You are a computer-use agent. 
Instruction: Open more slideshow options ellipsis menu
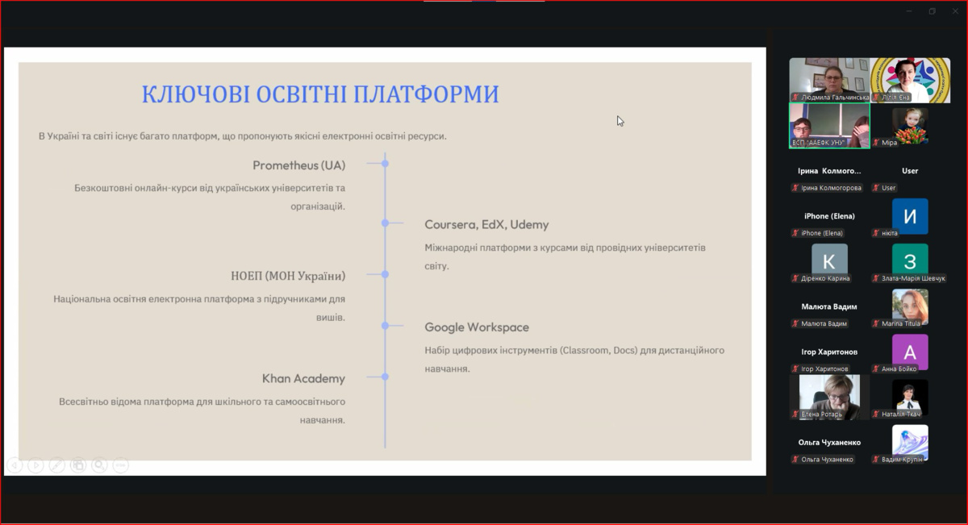pyautogui.click(x=120, y=465)
